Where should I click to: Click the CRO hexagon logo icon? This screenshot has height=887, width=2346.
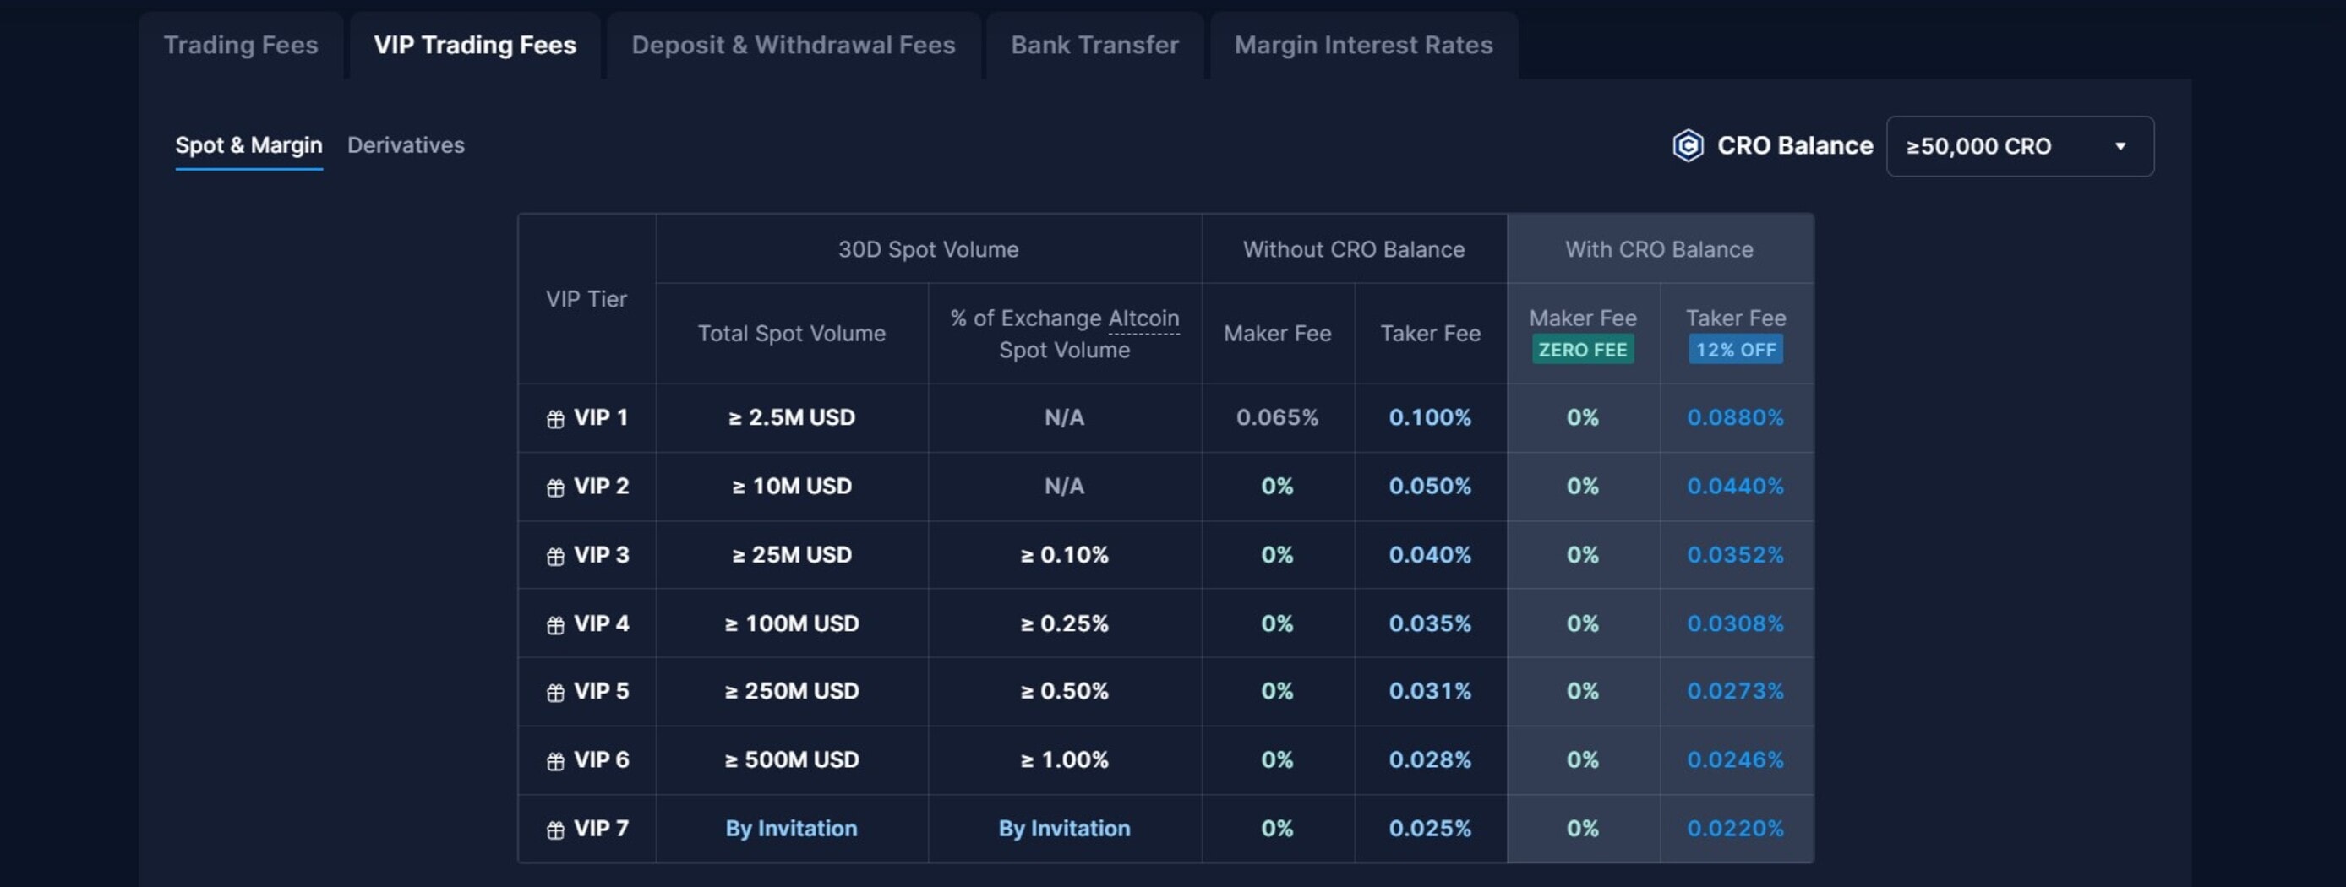[1688, 145]
